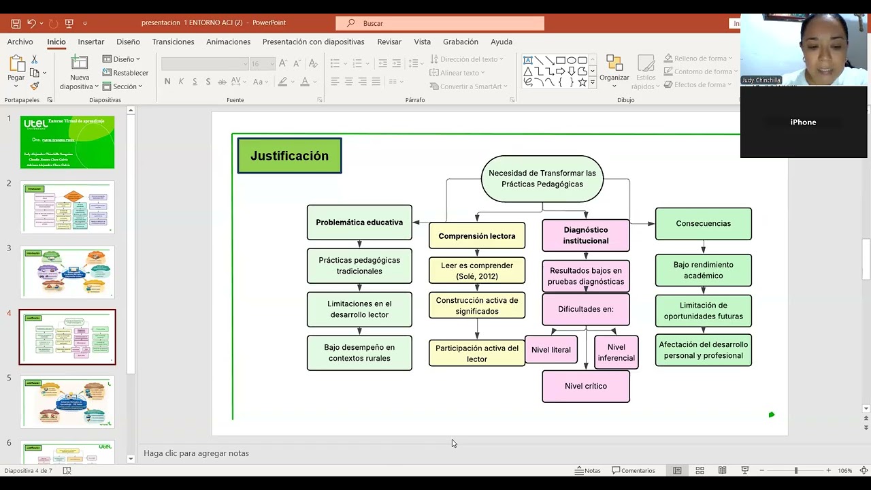Click the Nueva diapositiva icon
Viewport: 871px width, 490px height.
click(80, 63)
